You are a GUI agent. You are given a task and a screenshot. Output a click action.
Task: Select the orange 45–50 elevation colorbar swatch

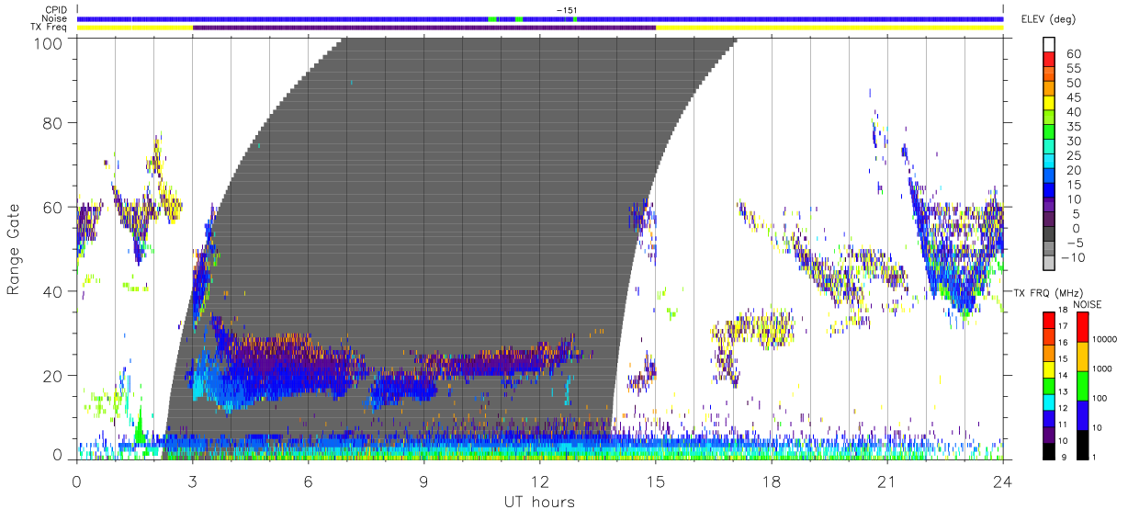click(x=1049, y=90)
